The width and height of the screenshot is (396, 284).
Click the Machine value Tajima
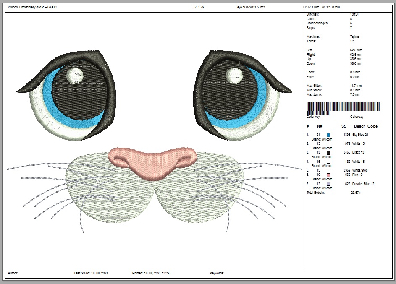[x=355, y=36]
